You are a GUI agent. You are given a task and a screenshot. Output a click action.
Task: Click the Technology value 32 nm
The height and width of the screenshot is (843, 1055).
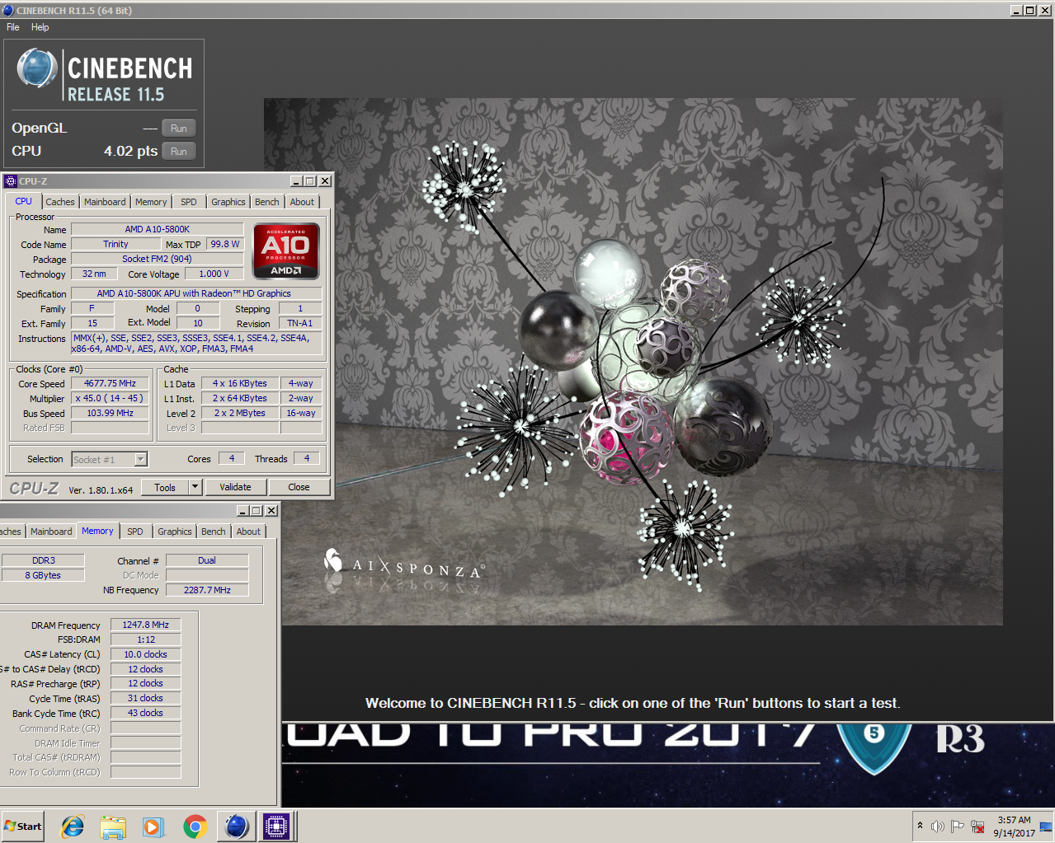tap(93, 274)
